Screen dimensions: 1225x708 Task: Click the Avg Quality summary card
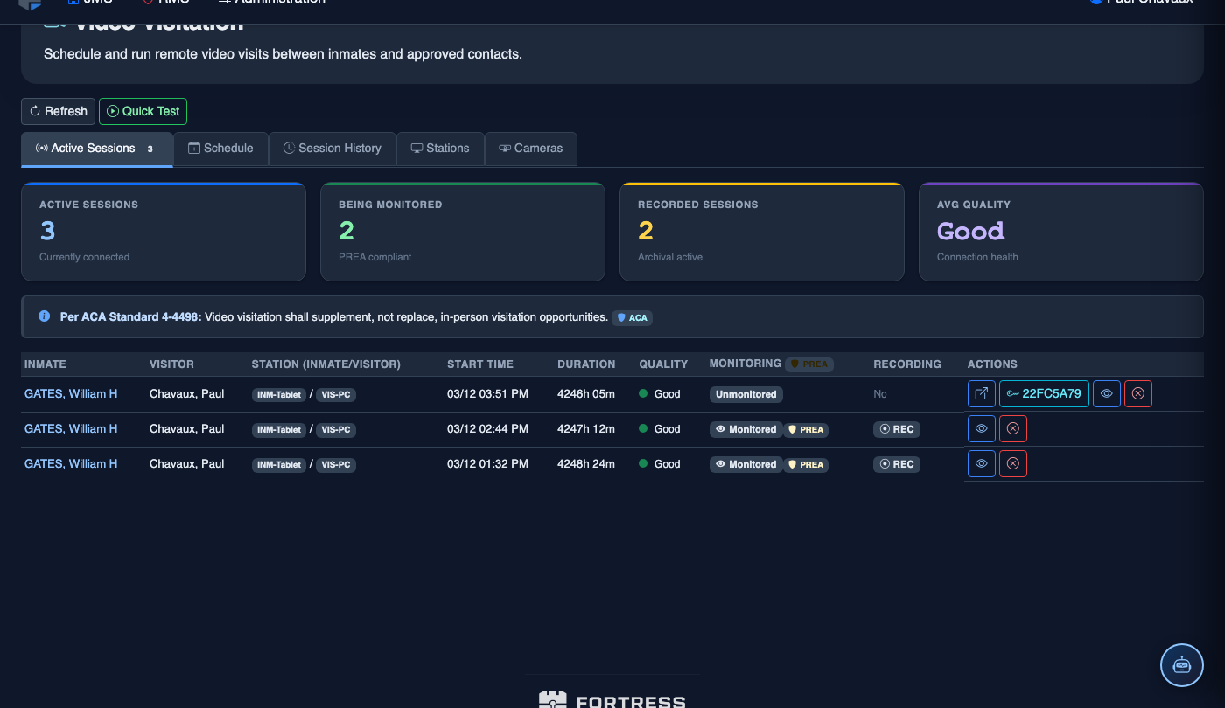[x=1061, y=232]
